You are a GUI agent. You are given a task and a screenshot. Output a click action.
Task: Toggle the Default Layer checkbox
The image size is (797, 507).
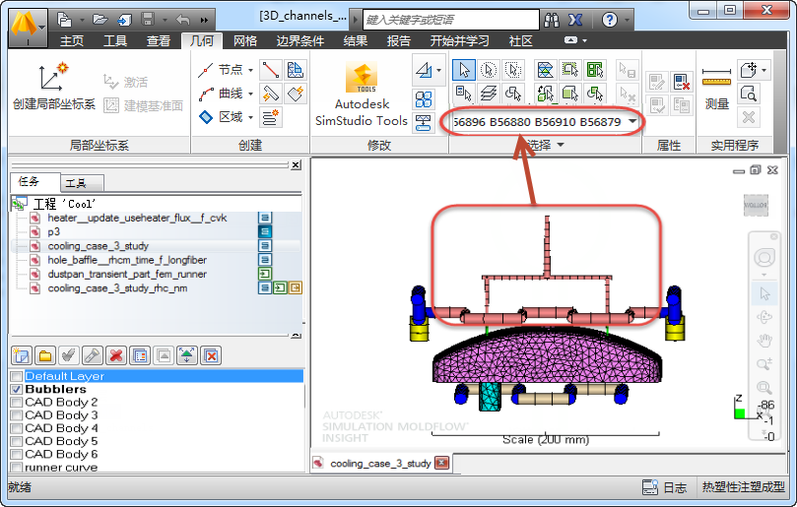coord(17,376)
